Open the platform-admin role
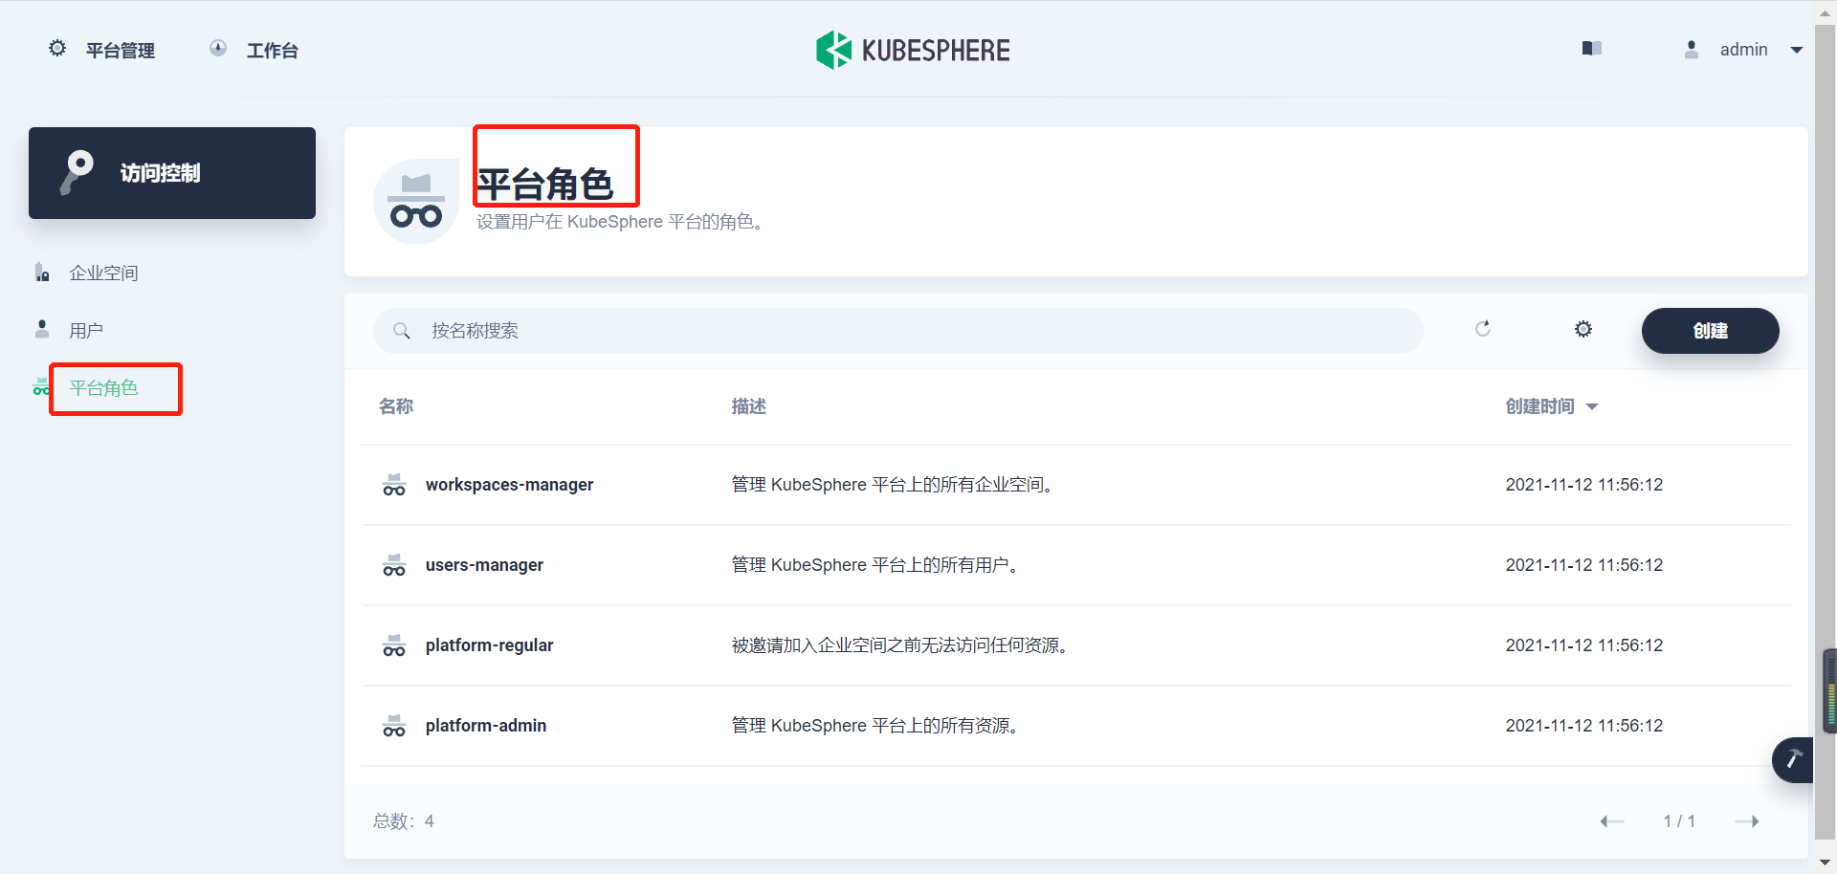This screenshot has height=874, width=1837. click(x=486, y=726)
